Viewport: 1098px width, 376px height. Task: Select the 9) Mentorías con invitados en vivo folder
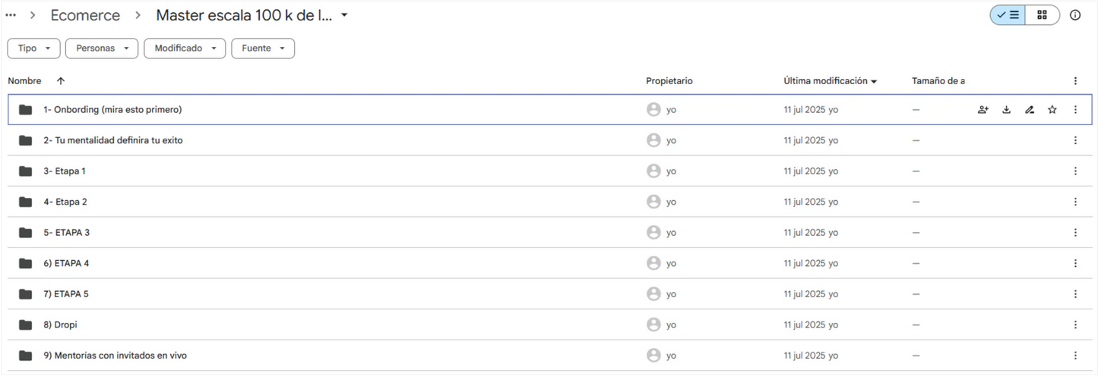tap(549, 356)
